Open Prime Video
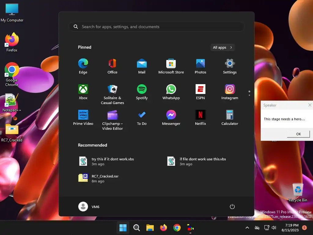Image resolution: width=313 pixels, height=235 pixels. pyautogui.click(x=83, y=118)
